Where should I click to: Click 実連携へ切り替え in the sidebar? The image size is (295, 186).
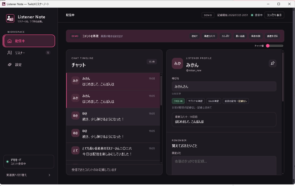29,175
